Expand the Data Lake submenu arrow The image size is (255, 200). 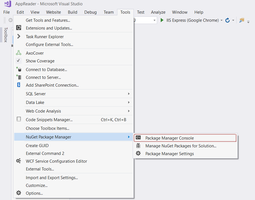(129, 103)
